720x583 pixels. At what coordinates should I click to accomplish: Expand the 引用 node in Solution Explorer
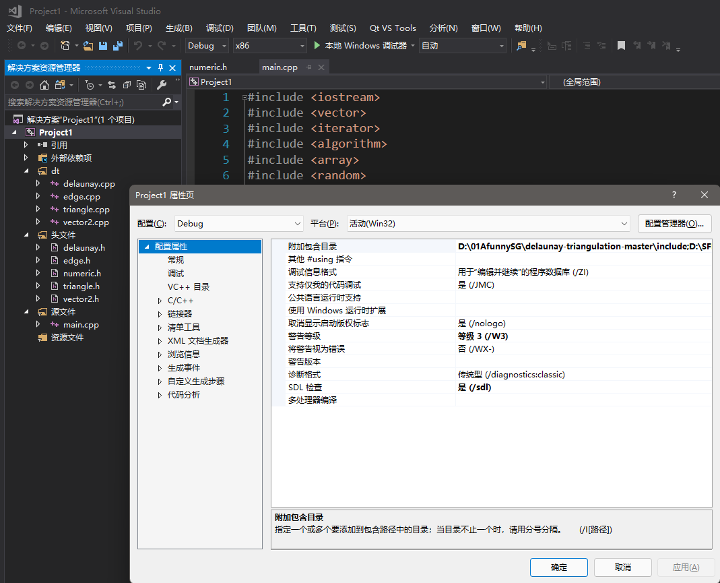pos(26,145)
